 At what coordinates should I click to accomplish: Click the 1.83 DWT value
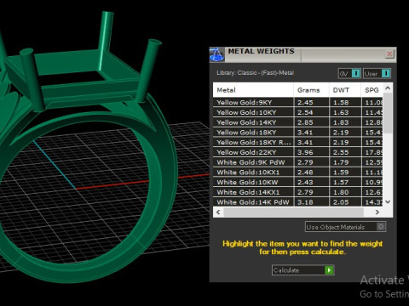[341, 122]
